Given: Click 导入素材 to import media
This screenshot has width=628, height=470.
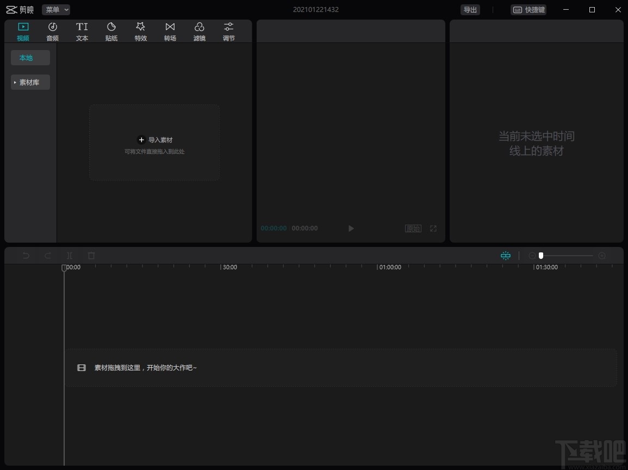Looking at the screenshot, I should click(x=154, y=140).
